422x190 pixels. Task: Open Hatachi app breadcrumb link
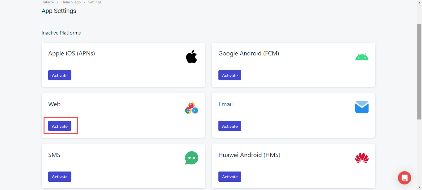tap(71, 2)
